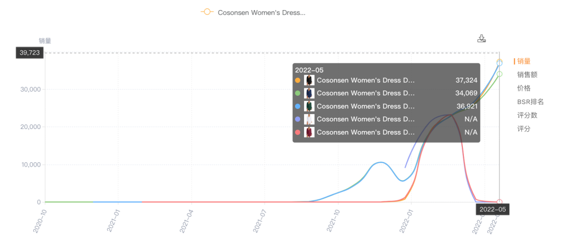Click the red dress thumbnail in tooltip
The height and width of the screenshot is (249, 572).
coord(309,132)
